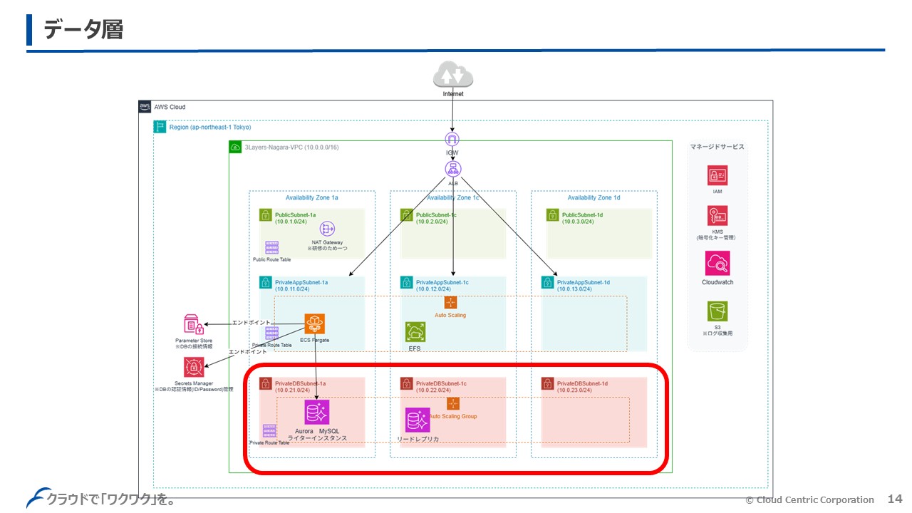Click the データ層 slide title
This screenshot has height=513, width=912.
click(83, 30)
